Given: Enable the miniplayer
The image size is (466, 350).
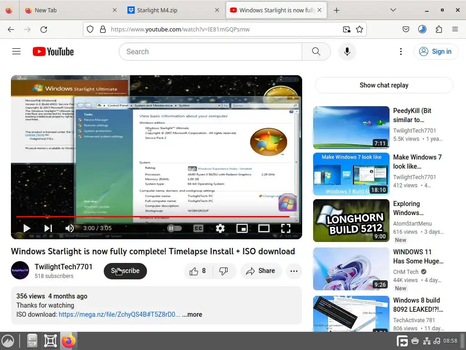Looking at the screenshot, I should click(242, 228).
